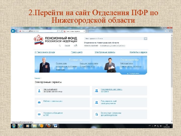Open the Нижегородская область region dropdown

click(116, 39)
